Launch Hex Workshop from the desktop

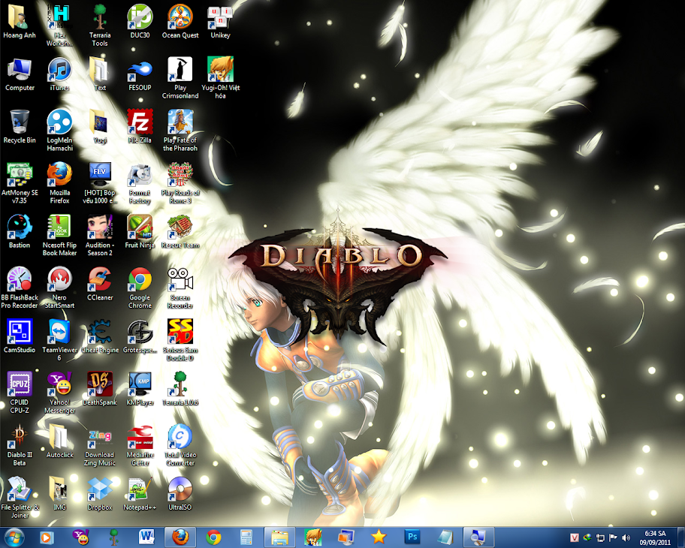pyautogui.click(x=59, y=26)
